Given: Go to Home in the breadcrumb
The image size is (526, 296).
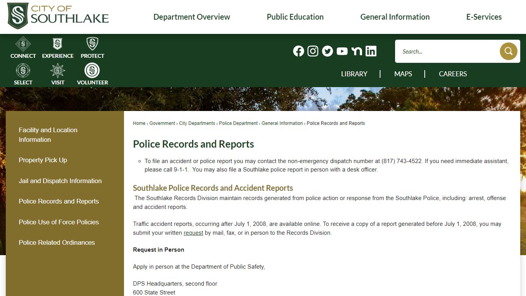Looking at the screenshot, I should pos(139,123).
